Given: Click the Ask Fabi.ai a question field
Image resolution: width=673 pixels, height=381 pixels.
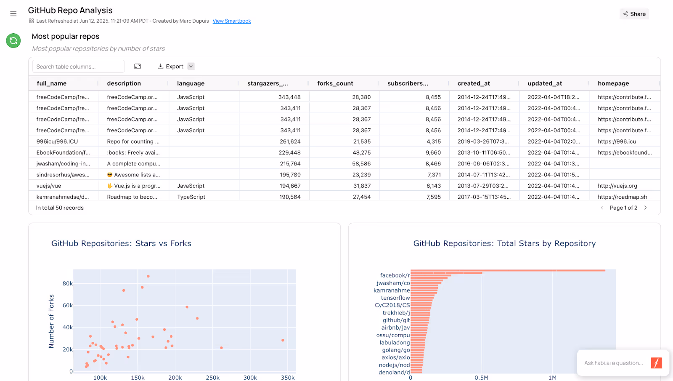Looking at the screenshot, I should 614,363.
